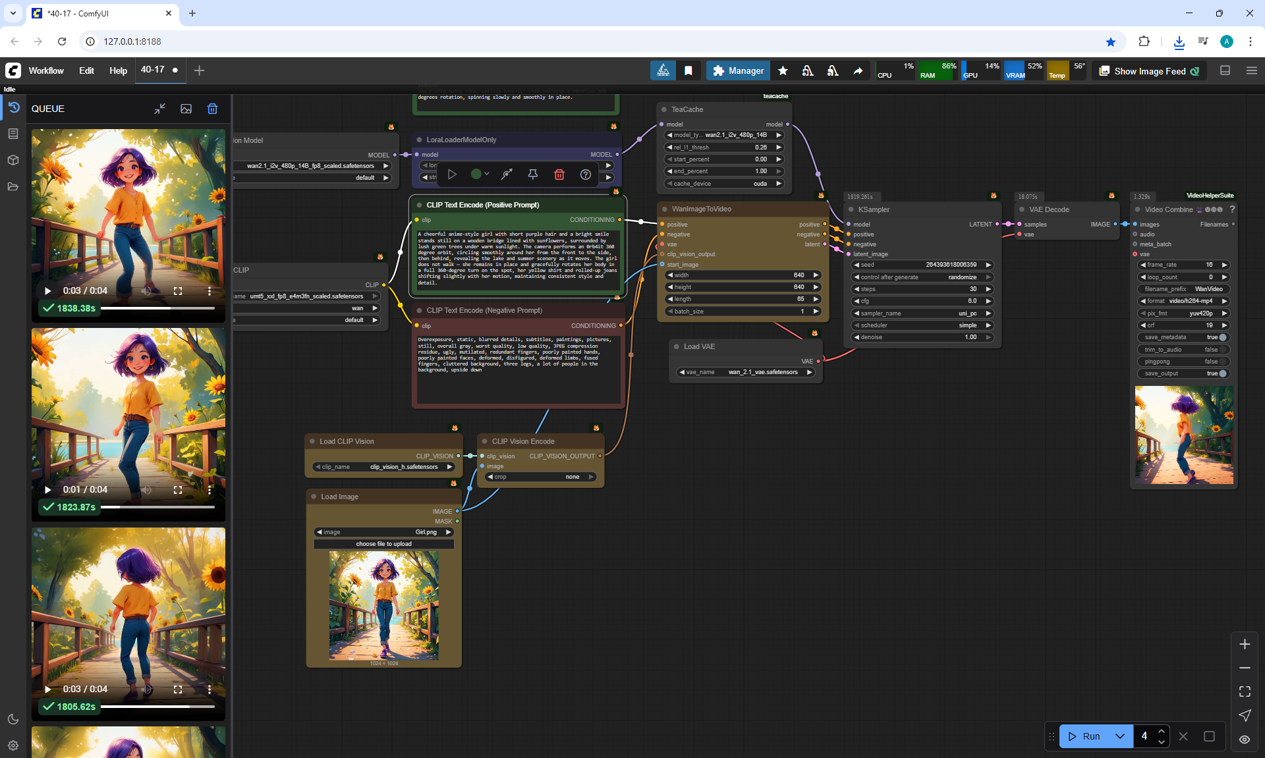Image resolution: width=1265 pixels, height=758 pixels.
Task: Toggle pingpong switch in Video Combine
Action: click(x=1222, y=362)
